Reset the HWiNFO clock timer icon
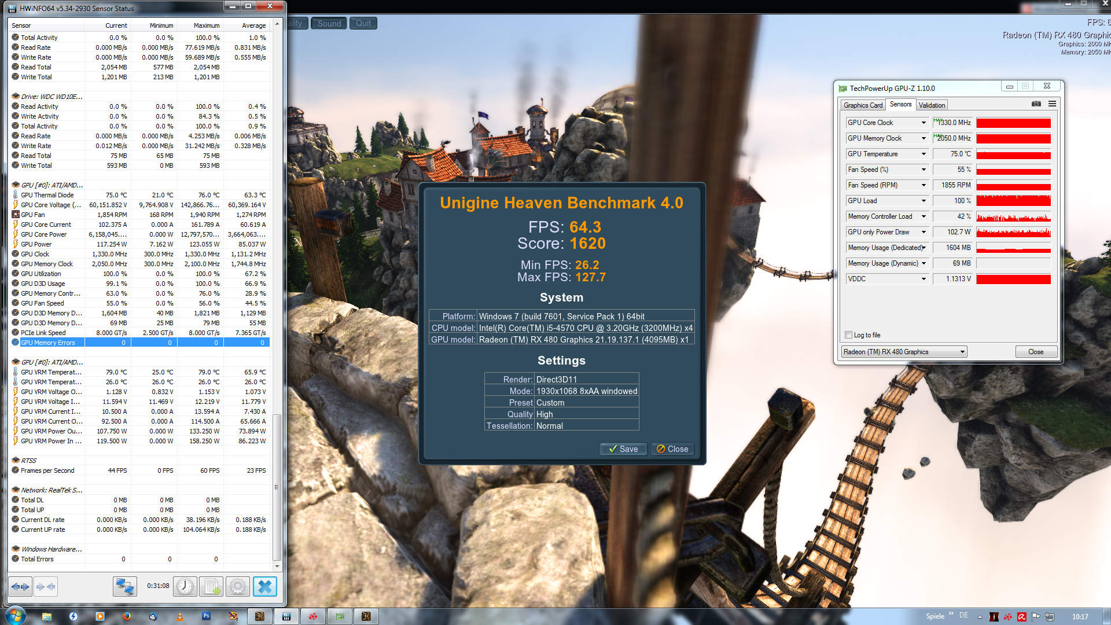This screenshot has width=1111, height=625. point(185,586)
